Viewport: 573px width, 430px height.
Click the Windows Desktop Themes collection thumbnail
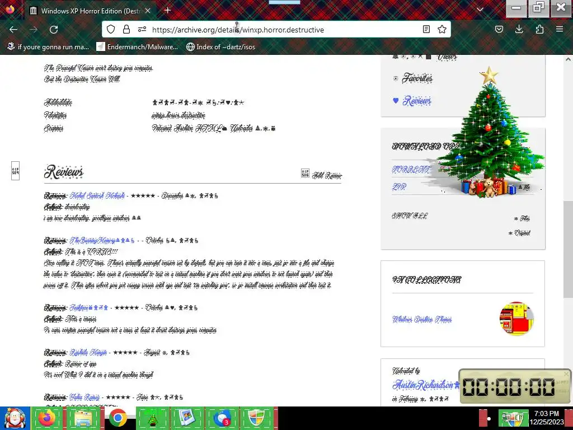pyautogui.click(x=516, y=318)
